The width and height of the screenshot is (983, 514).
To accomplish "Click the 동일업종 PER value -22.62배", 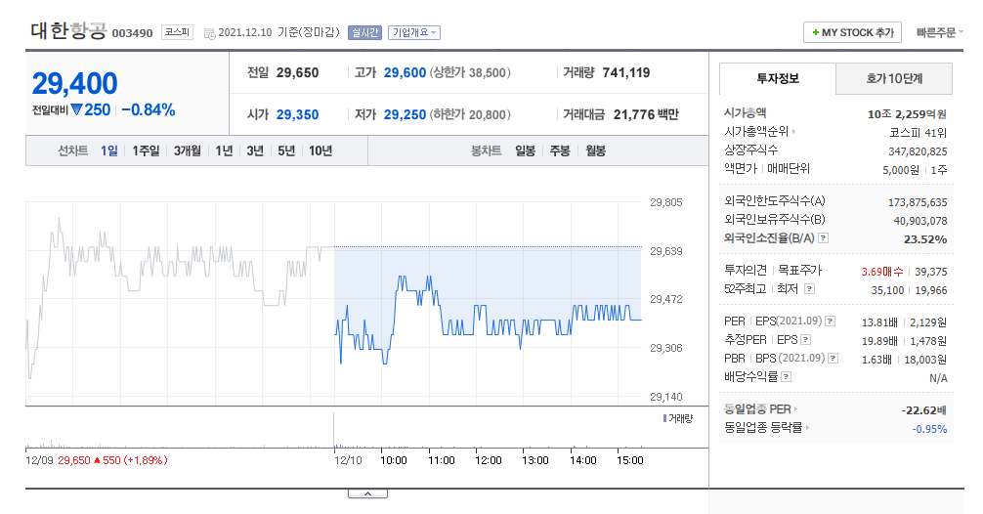I will click(x=924, y=410).
